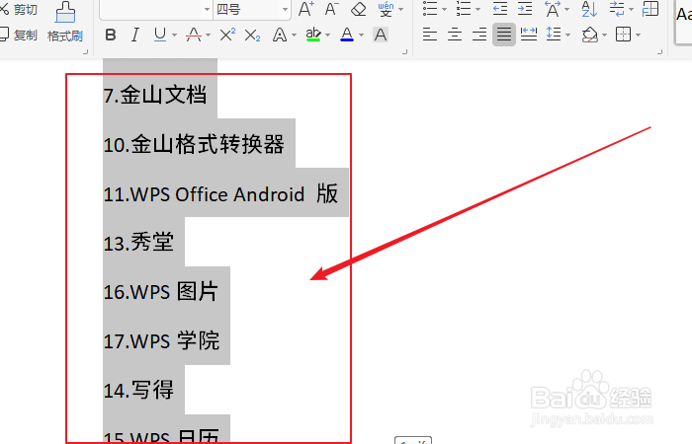The image size is (692, 444).
Task: Click the font name input box
Action: (151, 9)
